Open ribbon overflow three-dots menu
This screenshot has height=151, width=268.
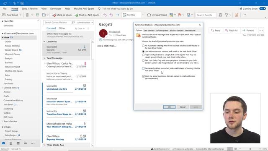pos(244,15)
